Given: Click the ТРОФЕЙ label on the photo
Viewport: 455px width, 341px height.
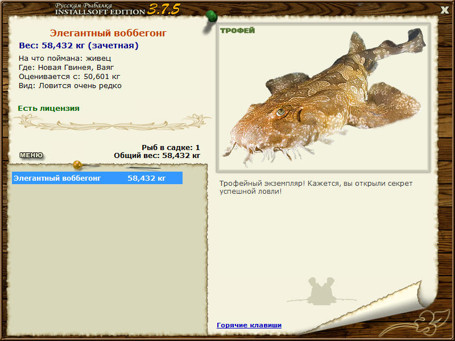Looking at the screenshot, I should pos(237,31).
